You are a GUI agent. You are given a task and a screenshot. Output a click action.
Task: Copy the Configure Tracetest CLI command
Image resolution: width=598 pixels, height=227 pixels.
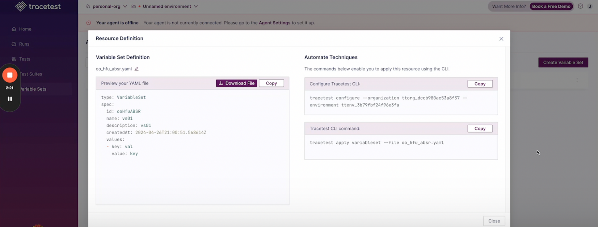click(480, 84)
